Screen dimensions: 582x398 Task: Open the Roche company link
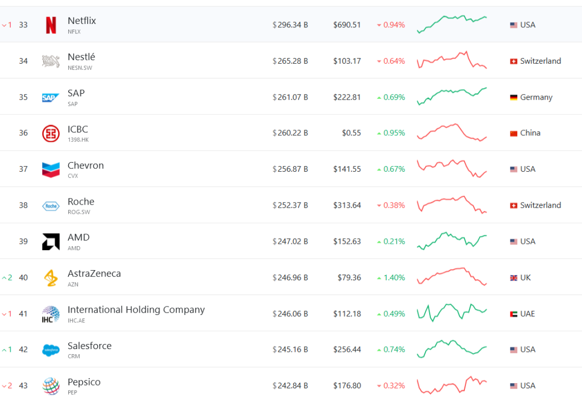(81, 202)
